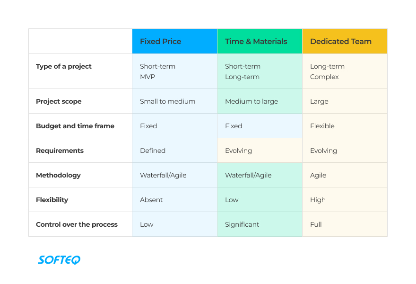Click 'Control over the process' row label
Screen dimensions: 416x284
pos(77,224)
